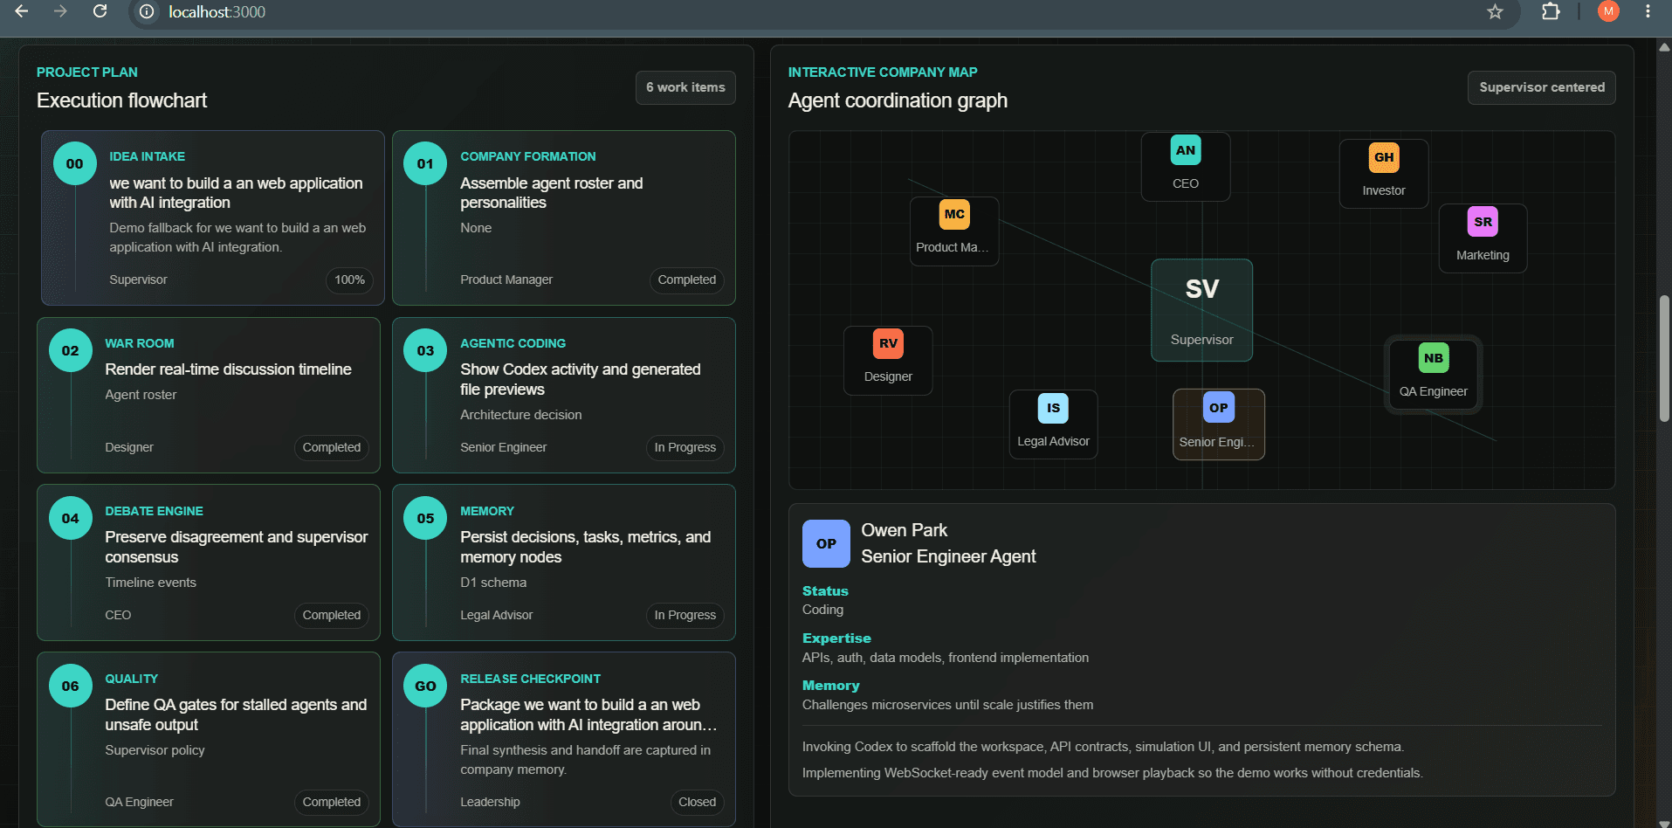
Task: Click the 'Expertise' label in agent details
Action: point(836,638)
